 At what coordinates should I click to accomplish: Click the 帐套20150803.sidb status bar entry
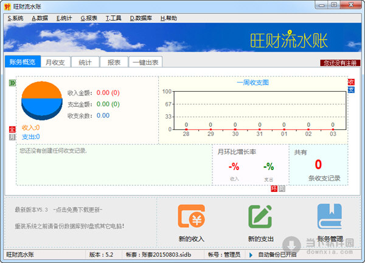coord(159,254)
